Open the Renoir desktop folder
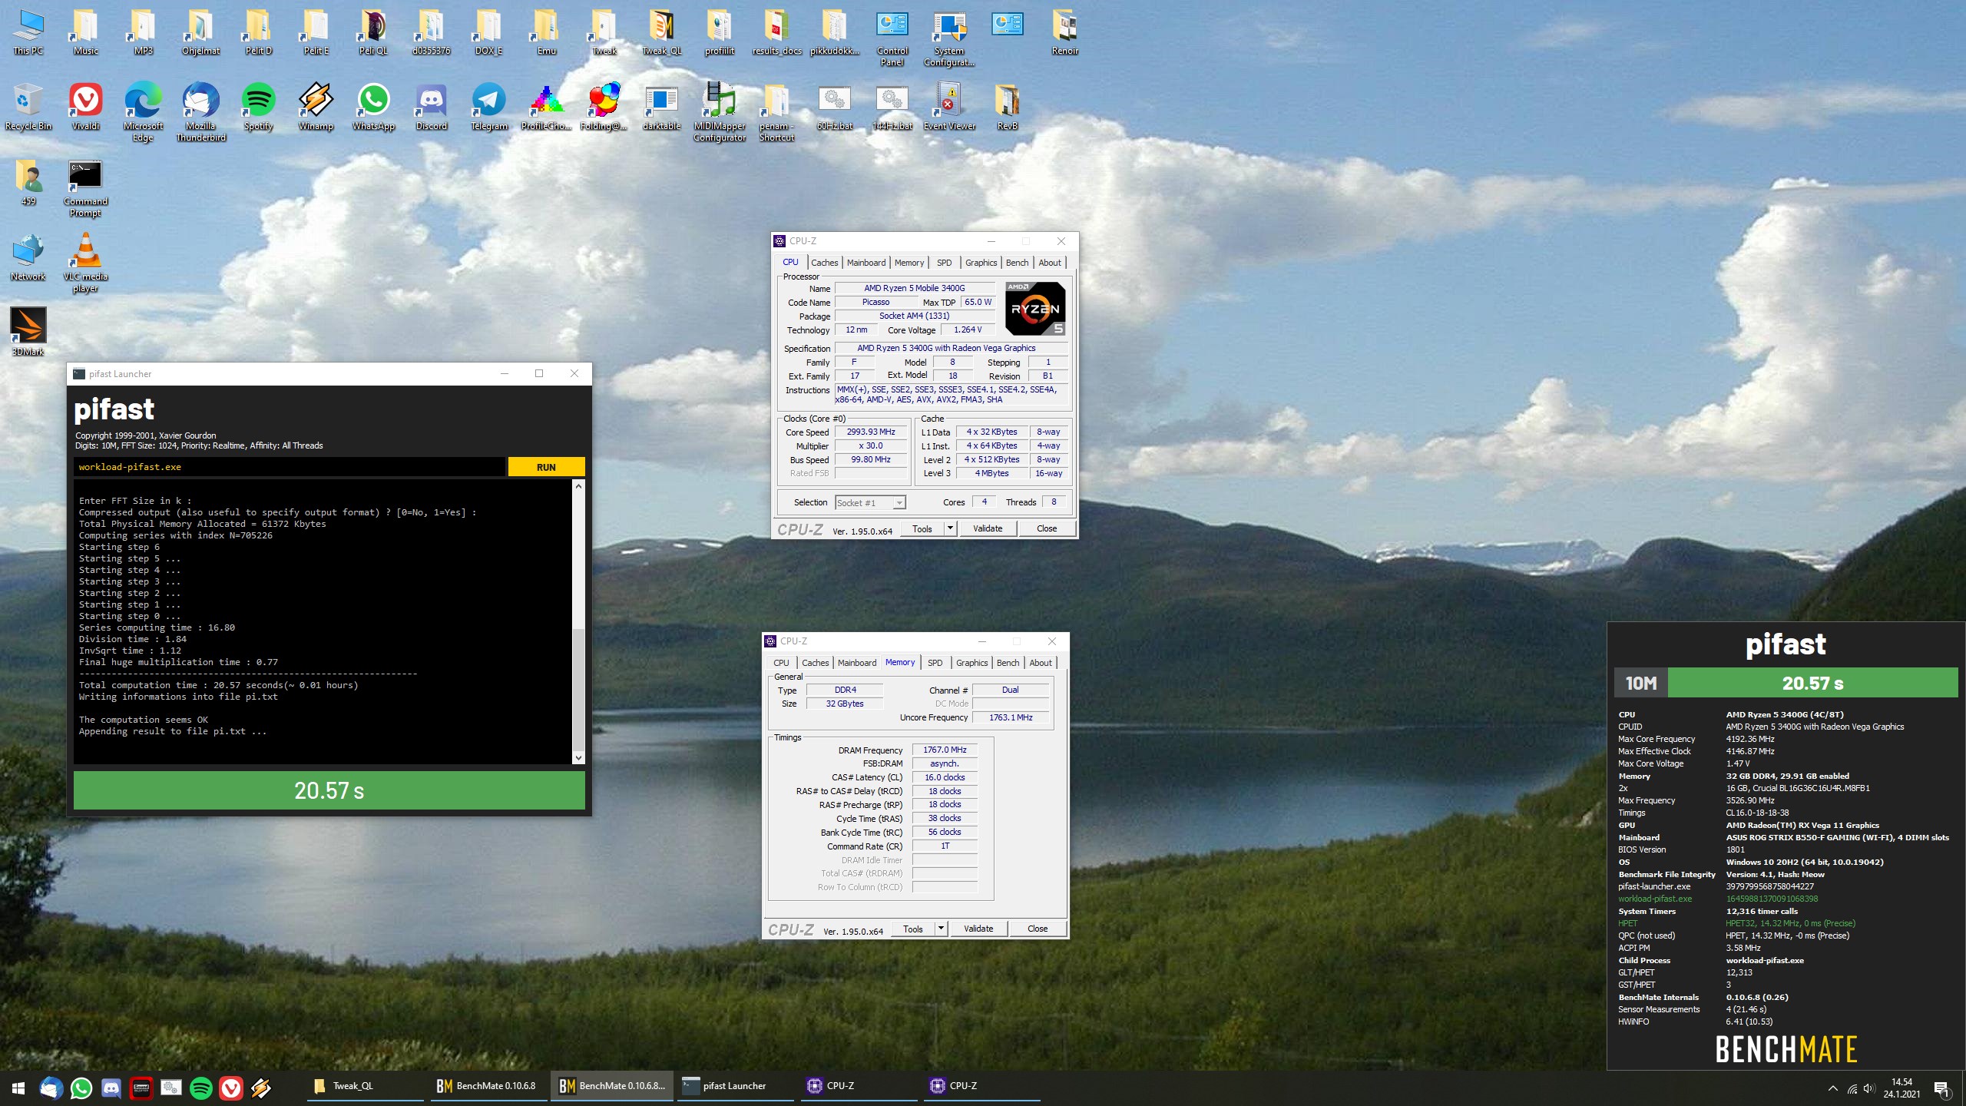 point(1064,31)
